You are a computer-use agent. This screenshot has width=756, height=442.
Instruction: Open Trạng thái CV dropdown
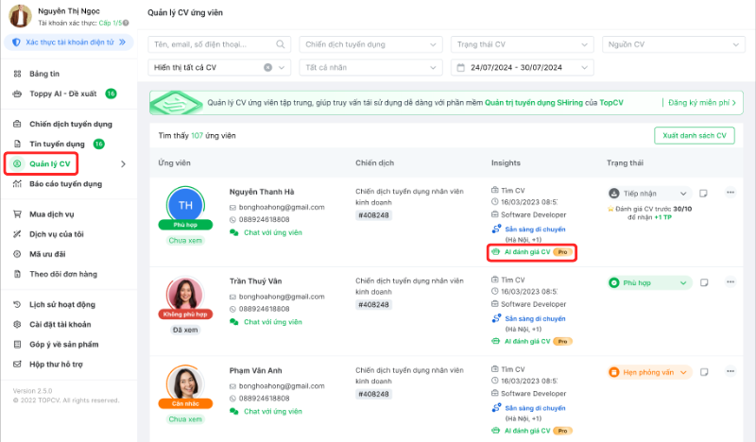[523, 44]
